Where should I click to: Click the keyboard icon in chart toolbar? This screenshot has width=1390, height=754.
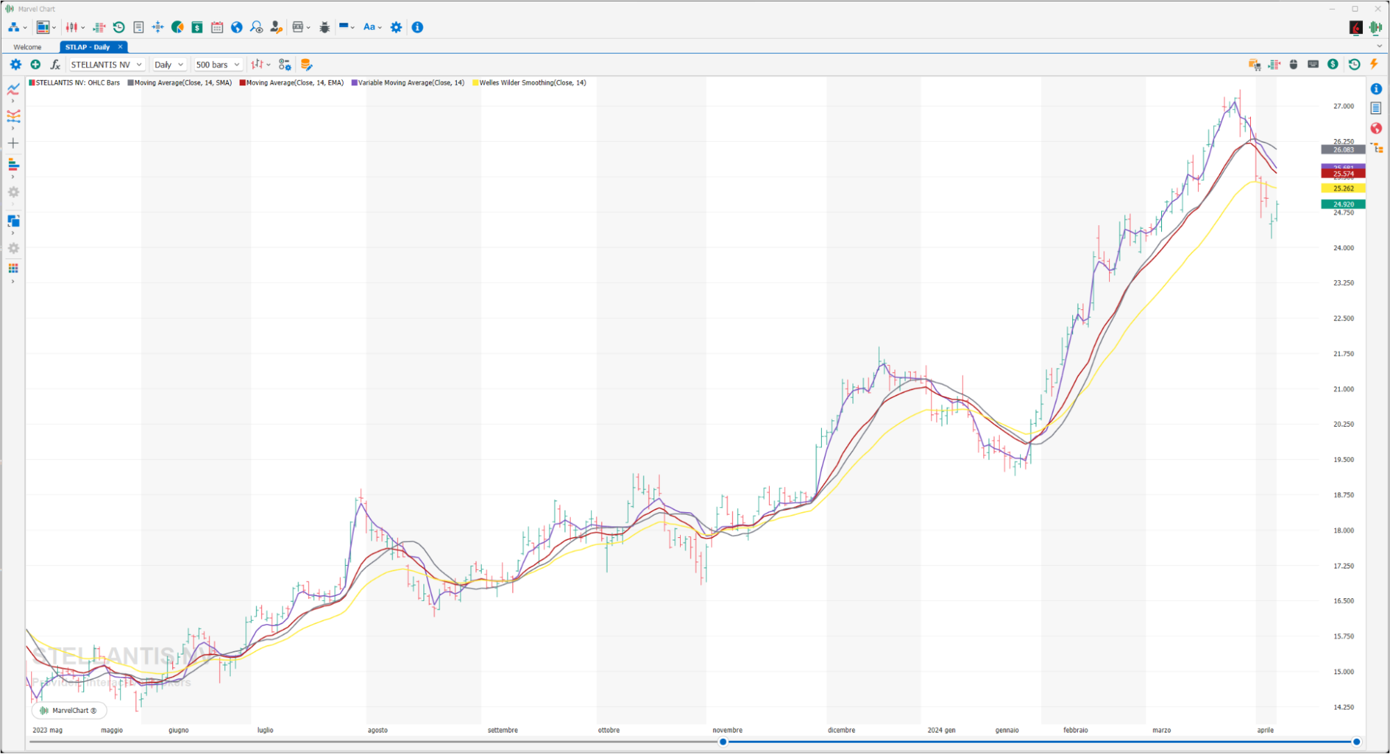pyautogui.click(x=1313, y=64)
